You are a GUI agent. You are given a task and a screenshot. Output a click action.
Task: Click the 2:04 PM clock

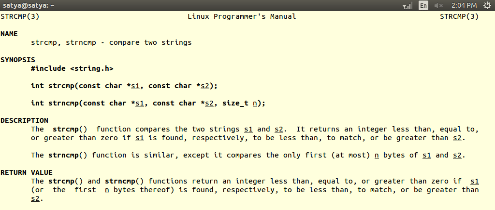[x=464, y=6]
